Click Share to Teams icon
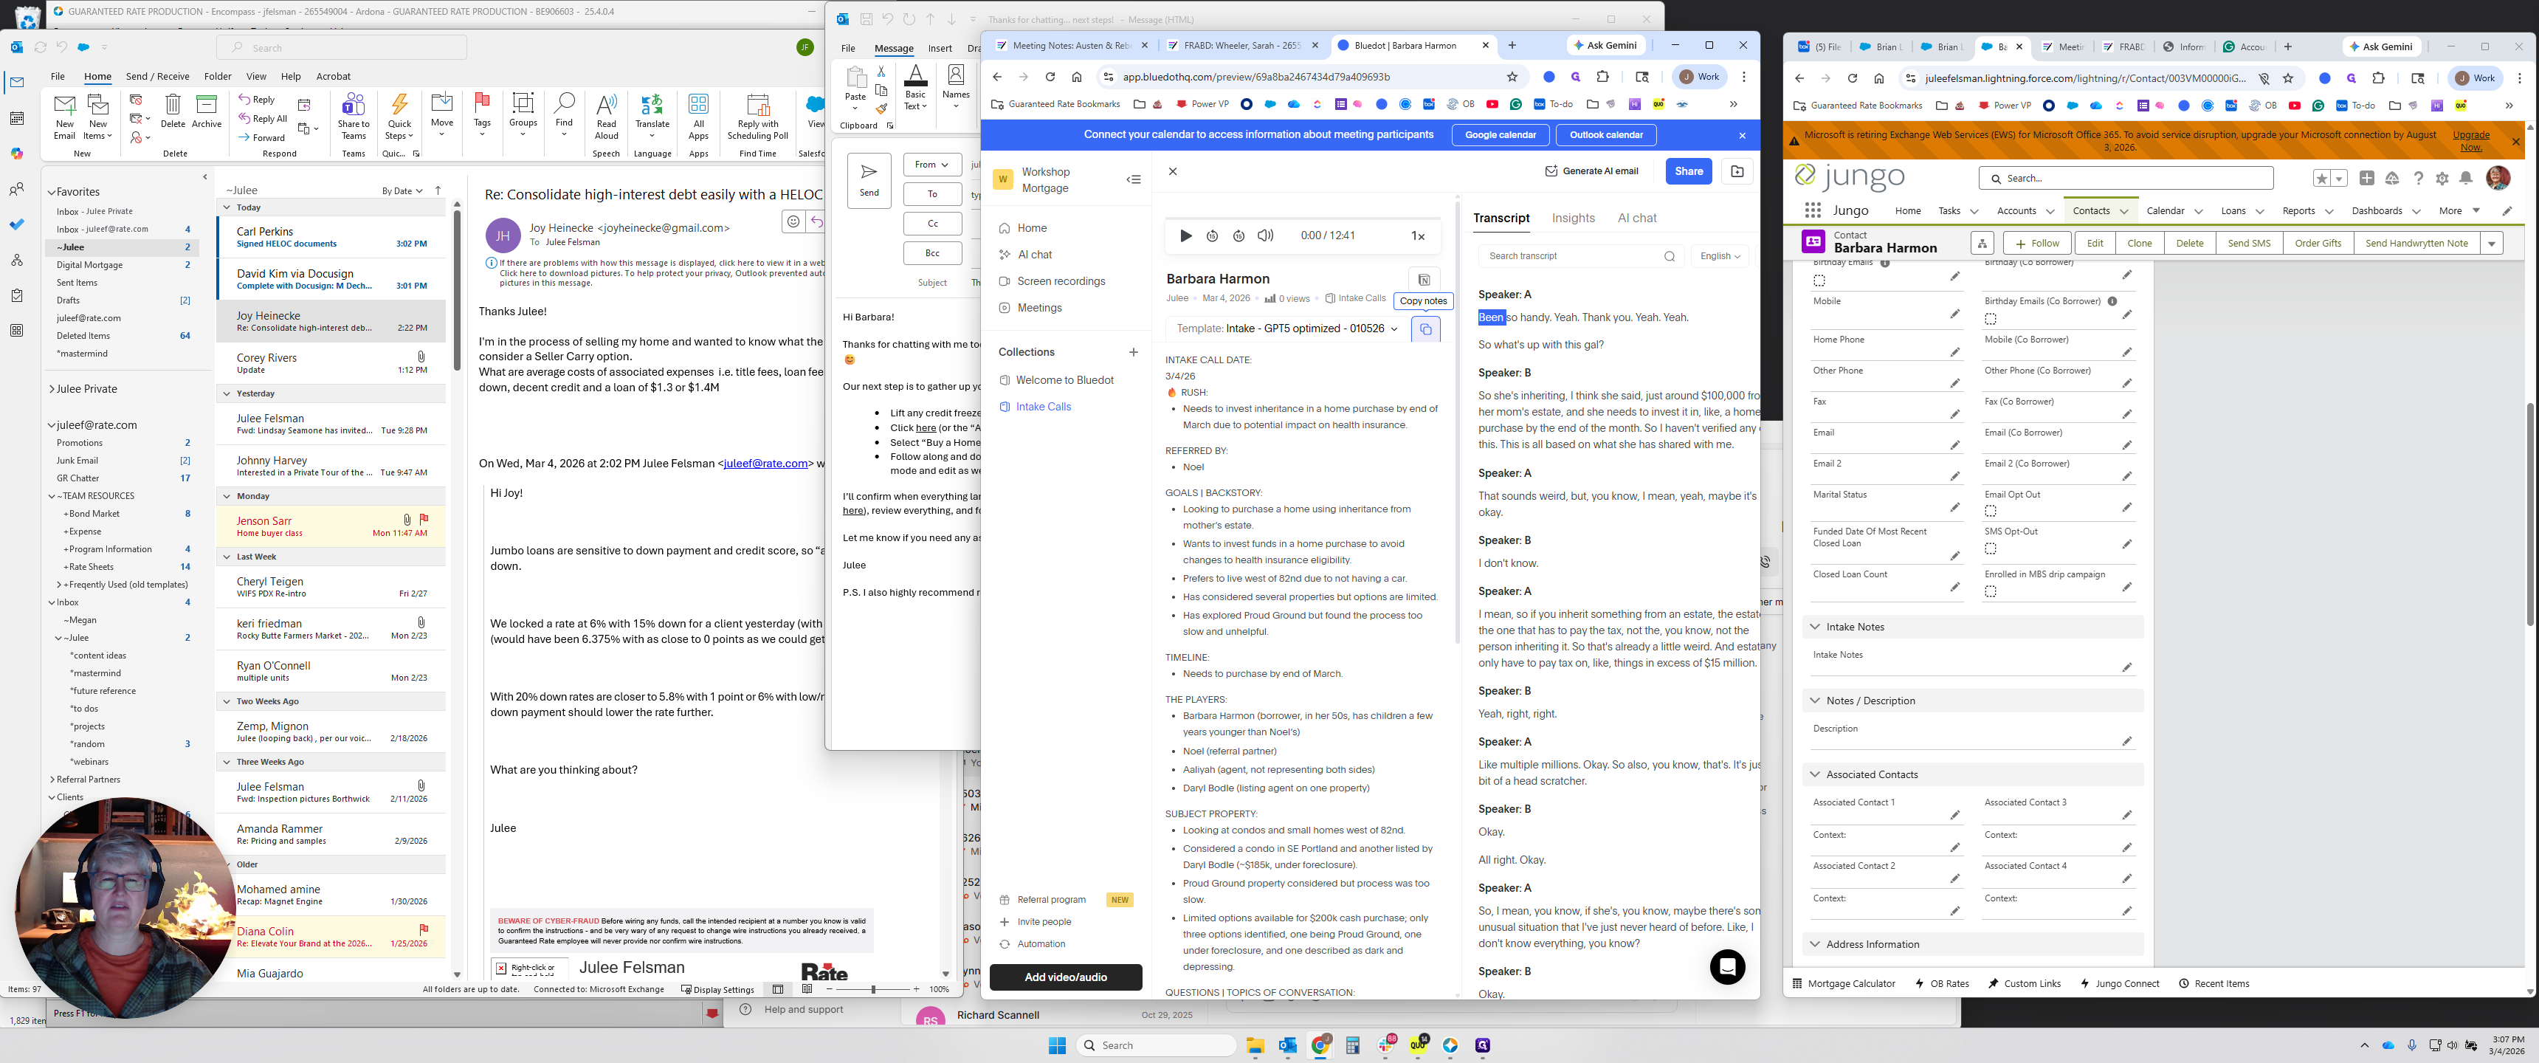The height and width of the screenshot is (1063, 2539). (x=353, y=106)
